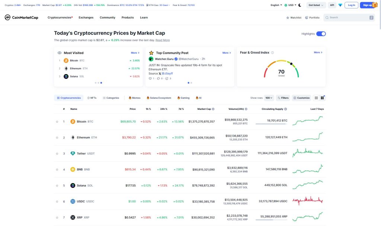Switch to list view icon
This screenshot has height=226, width=381.
pyautogui.click(x=316, y=98)
